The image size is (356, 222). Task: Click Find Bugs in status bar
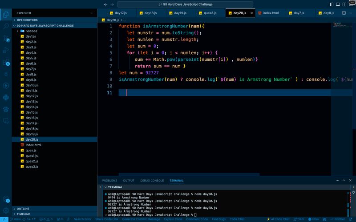coord(218,219)
